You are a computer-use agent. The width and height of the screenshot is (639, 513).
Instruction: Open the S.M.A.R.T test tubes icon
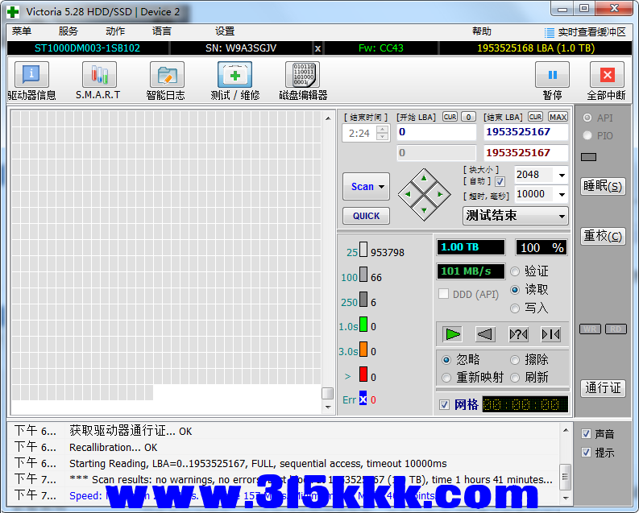click(99, 75)
